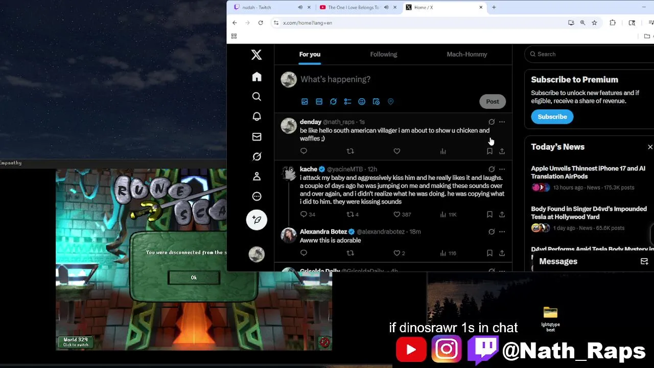Schedule the post with calendar icon

click(376, 102)
